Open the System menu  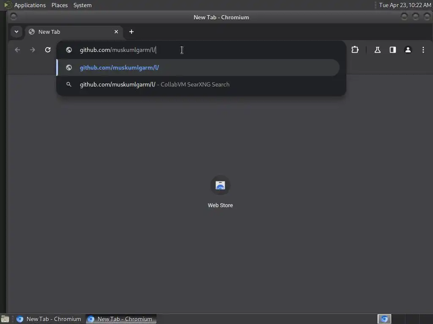pos(82,5)
